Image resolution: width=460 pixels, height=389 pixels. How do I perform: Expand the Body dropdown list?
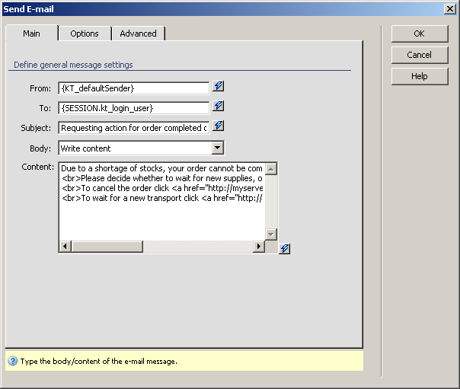(x=217, y=148)
